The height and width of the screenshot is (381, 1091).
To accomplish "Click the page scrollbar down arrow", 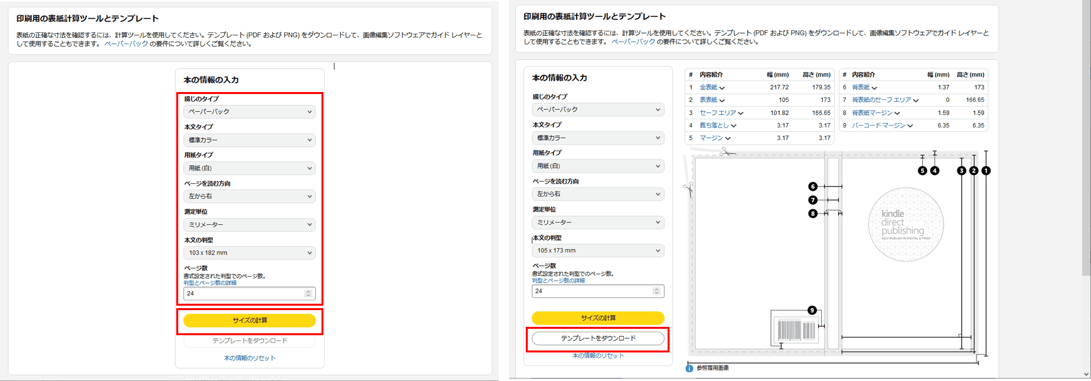I will (1086, 375).
